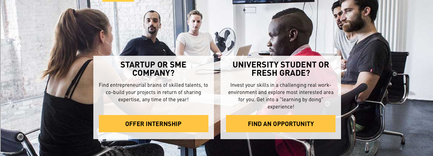
Task: Click the brick wall window at left
Action: pos(21,52)
